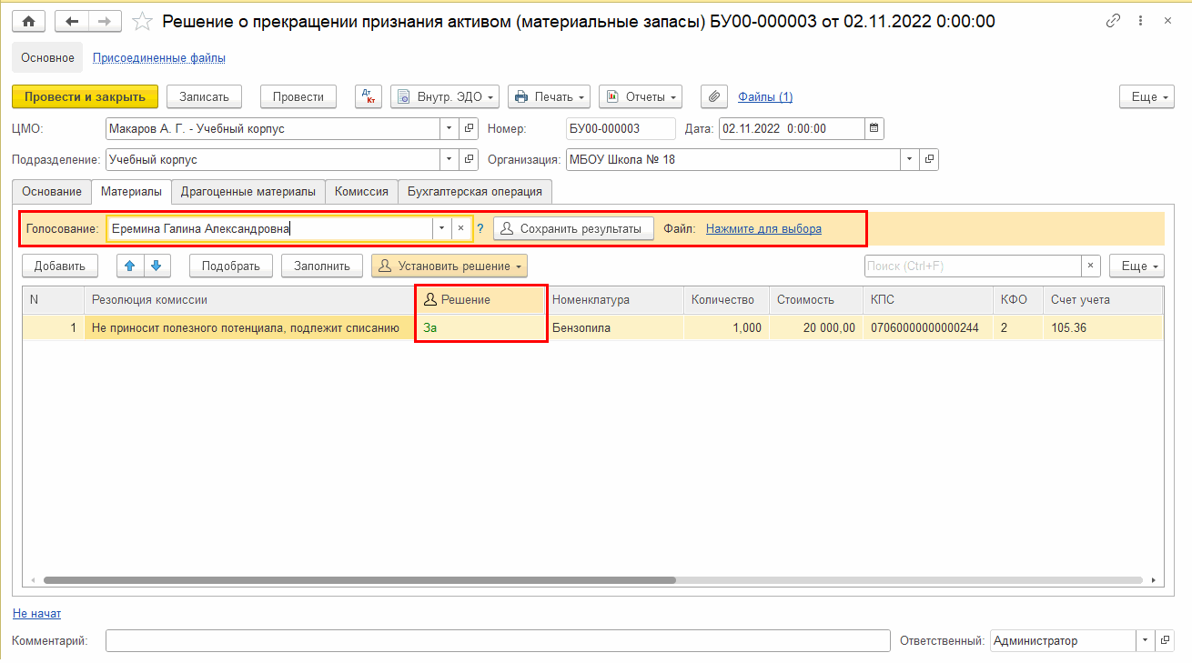Click the Количество column header

726,299
